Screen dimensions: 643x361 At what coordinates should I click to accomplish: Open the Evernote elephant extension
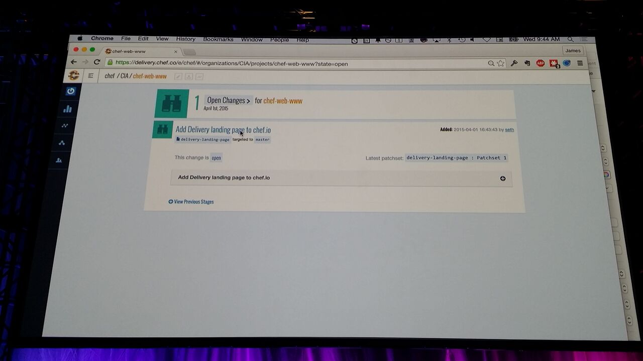[527, 63]
